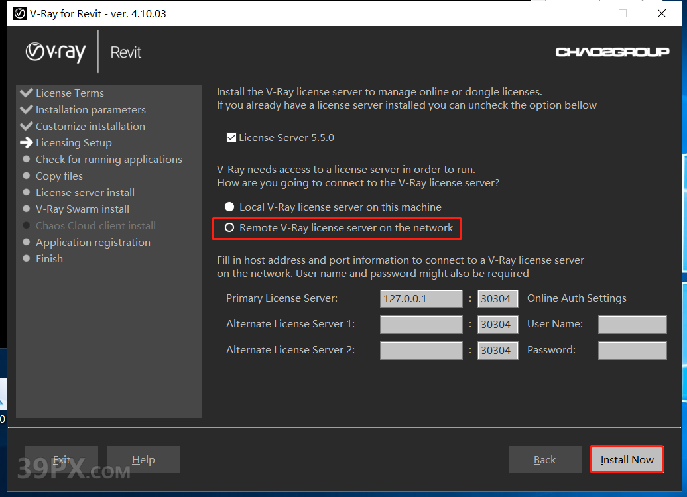Image resolution: width=687 pixels, height=497 pixels.
Task: Click the Exit button
Action: pos(62,459)
